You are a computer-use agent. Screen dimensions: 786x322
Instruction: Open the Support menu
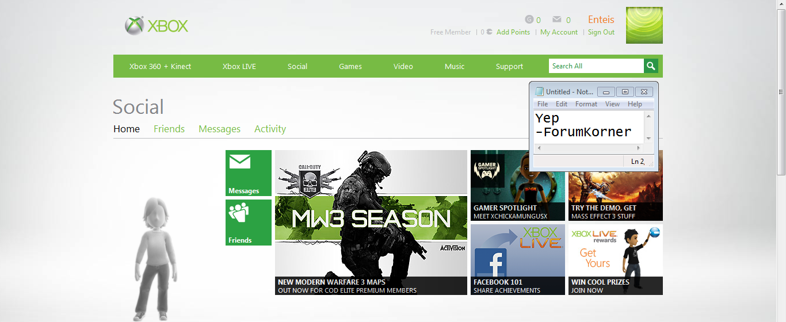click(x=510, y=66)
